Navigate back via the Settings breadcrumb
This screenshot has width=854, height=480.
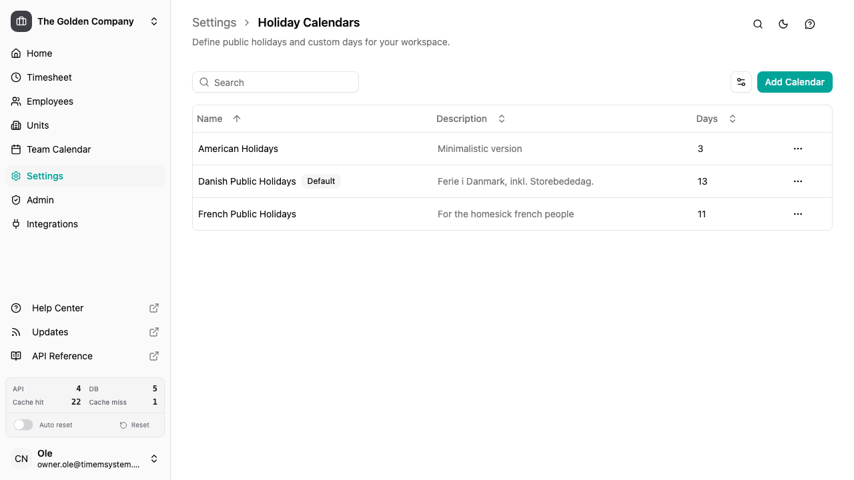coord(214,22)
